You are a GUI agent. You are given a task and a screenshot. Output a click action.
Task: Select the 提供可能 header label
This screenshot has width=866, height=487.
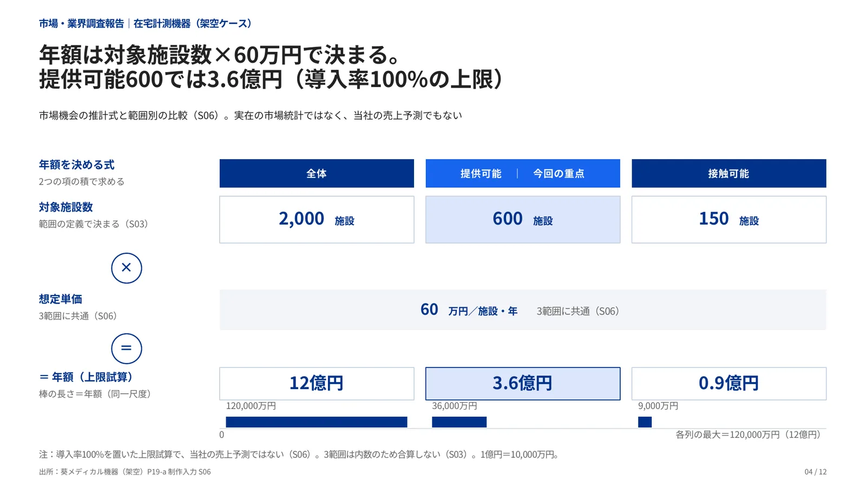pos(481,174)
